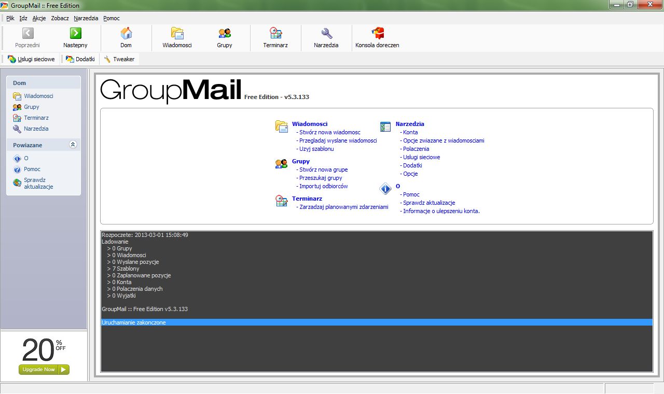The image size is (664, 394).
Task: Click the Uslugi sieciowe toolbar button
Action: (31, 59)
